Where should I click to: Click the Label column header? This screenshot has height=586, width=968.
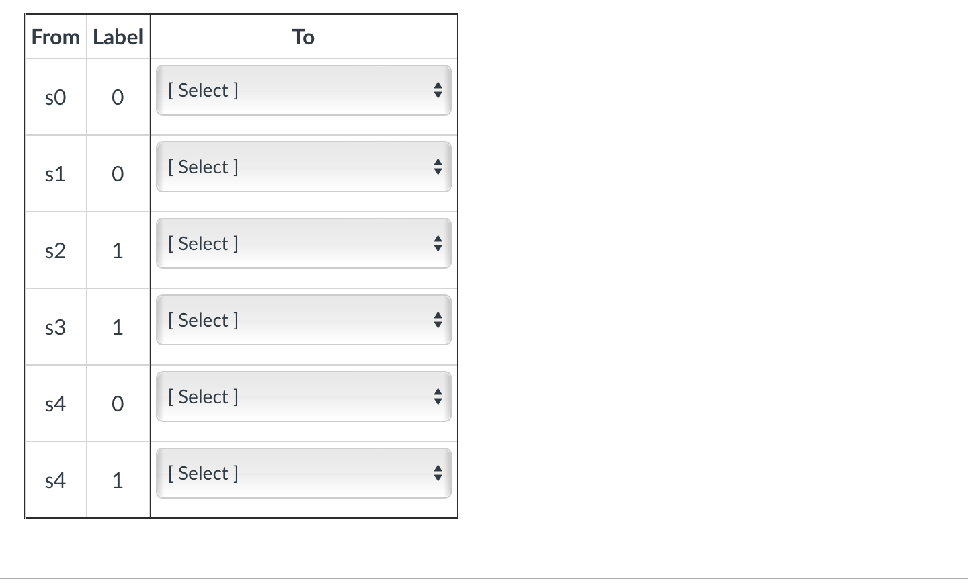118,37
